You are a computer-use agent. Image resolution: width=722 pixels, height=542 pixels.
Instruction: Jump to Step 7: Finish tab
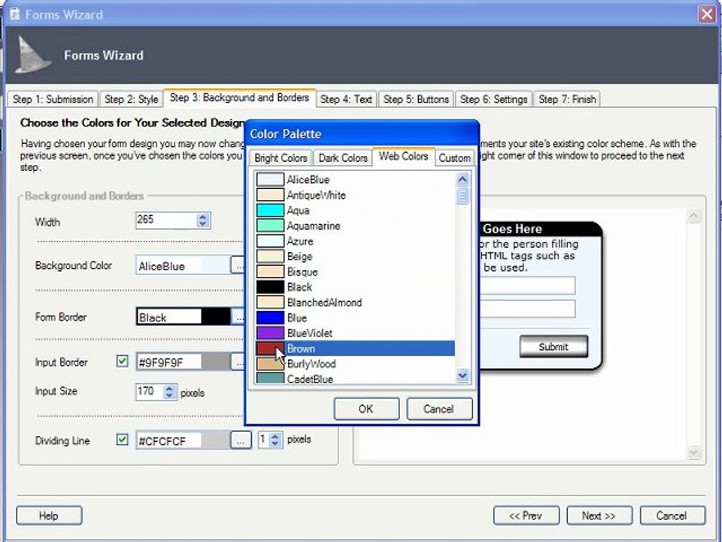[x=567, y=99]
